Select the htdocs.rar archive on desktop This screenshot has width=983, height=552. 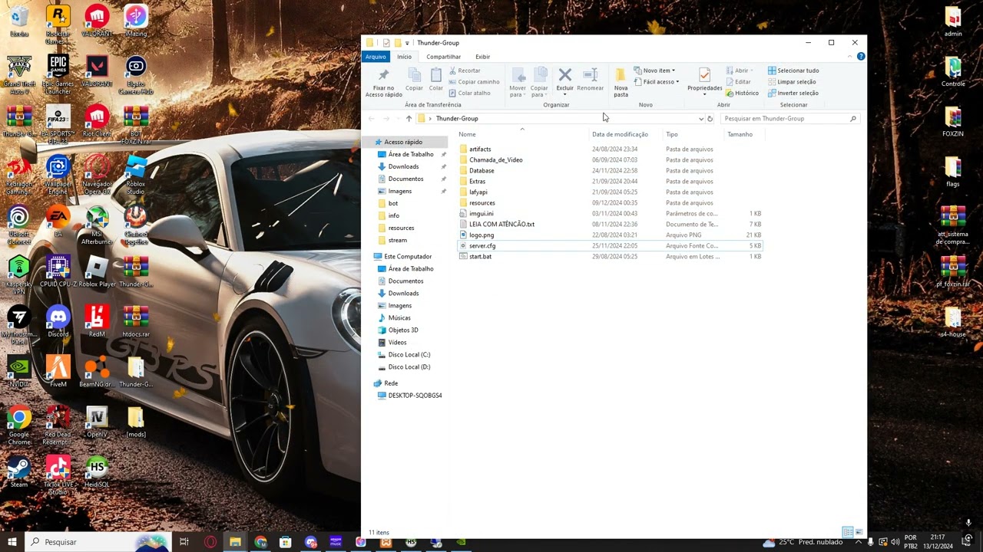pyautogui.click(x=136, y=321)
